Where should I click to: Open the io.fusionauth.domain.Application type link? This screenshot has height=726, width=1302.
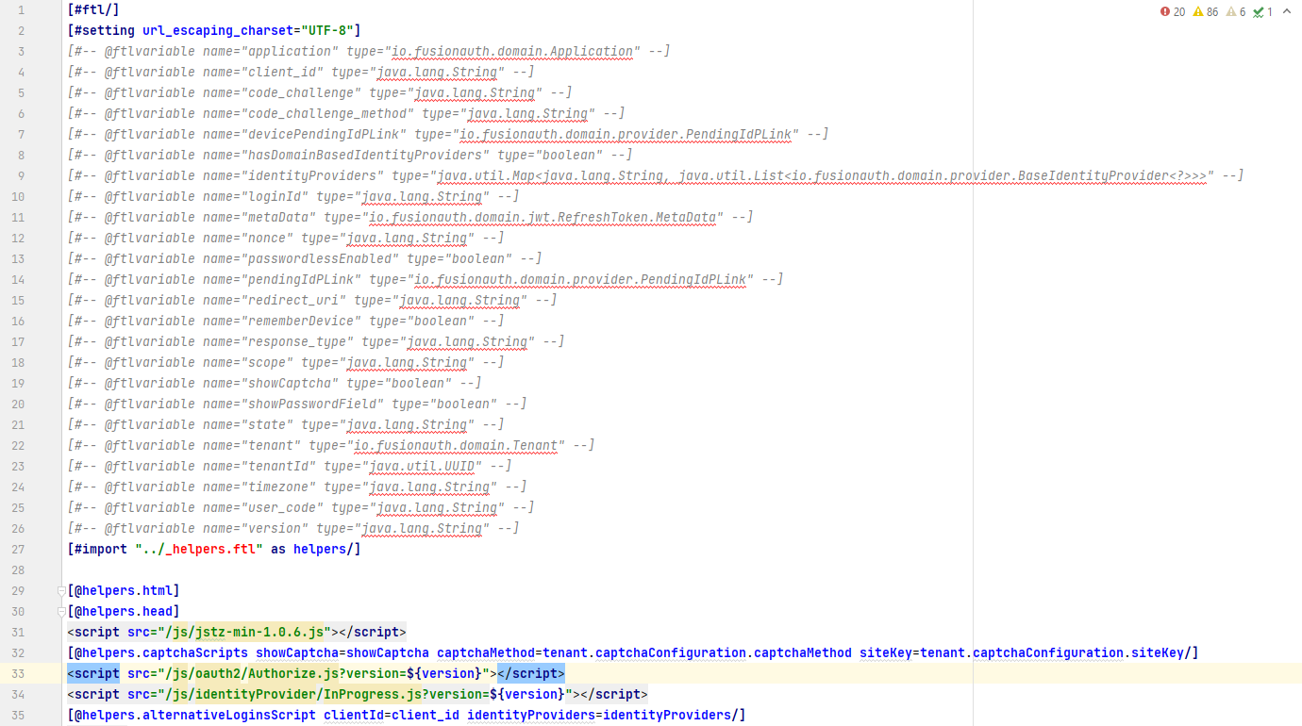(x=512, y=51)
